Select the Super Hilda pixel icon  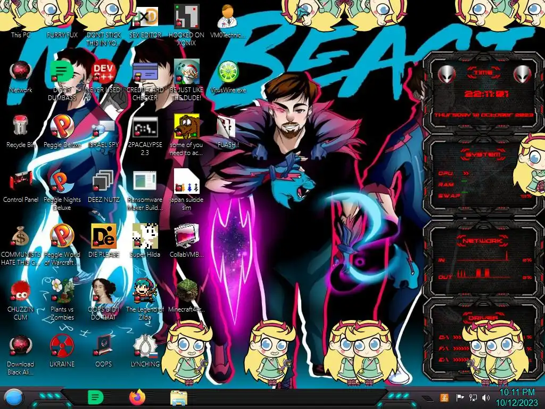145,241
